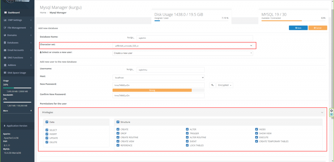Uncheck the INSERT privilege
The image size is (334, 162).
47,134
